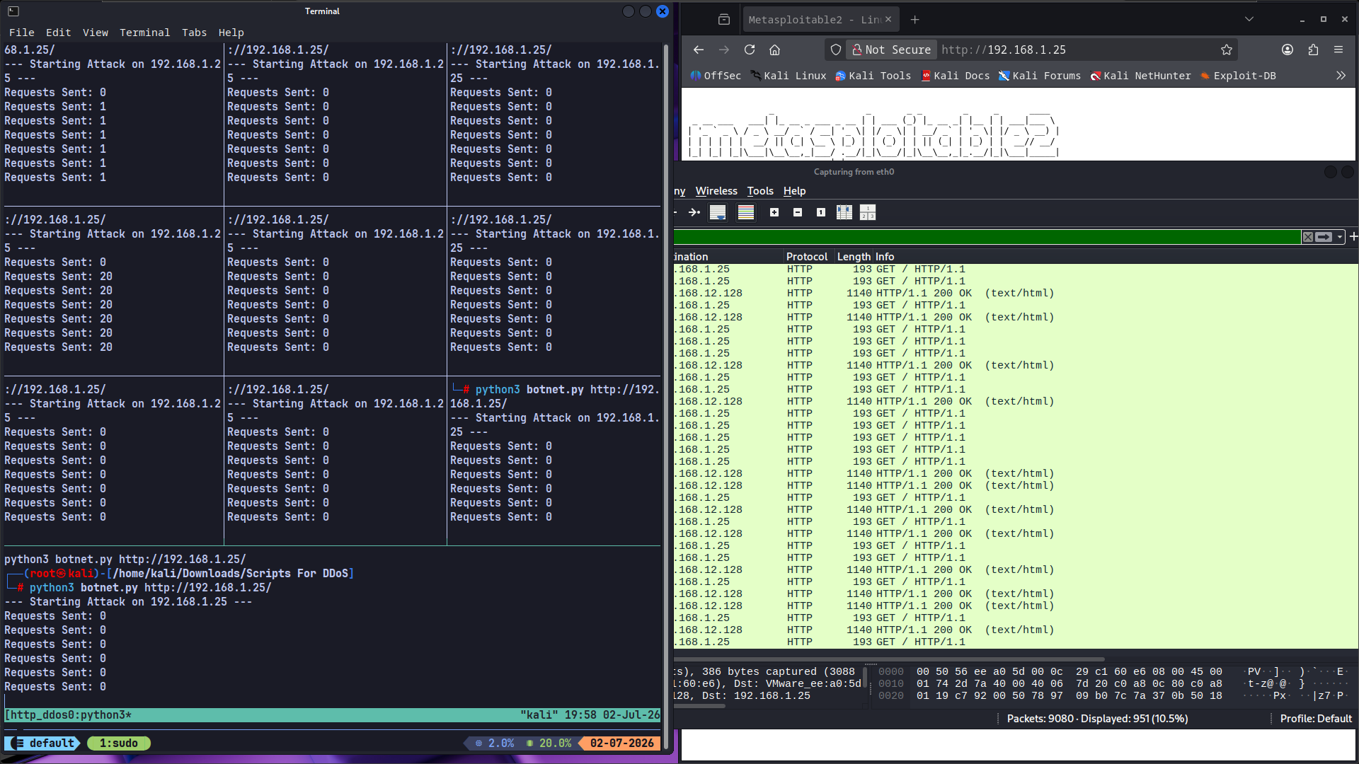Open Kali NetHunter bookmark
The height and width of the screenshot is (764, 1359).
(1140, 76)
